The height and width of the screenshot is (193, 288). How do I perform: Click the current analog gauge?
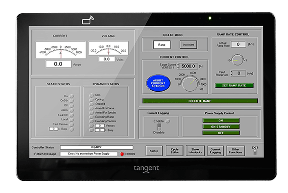click(61, 50)
